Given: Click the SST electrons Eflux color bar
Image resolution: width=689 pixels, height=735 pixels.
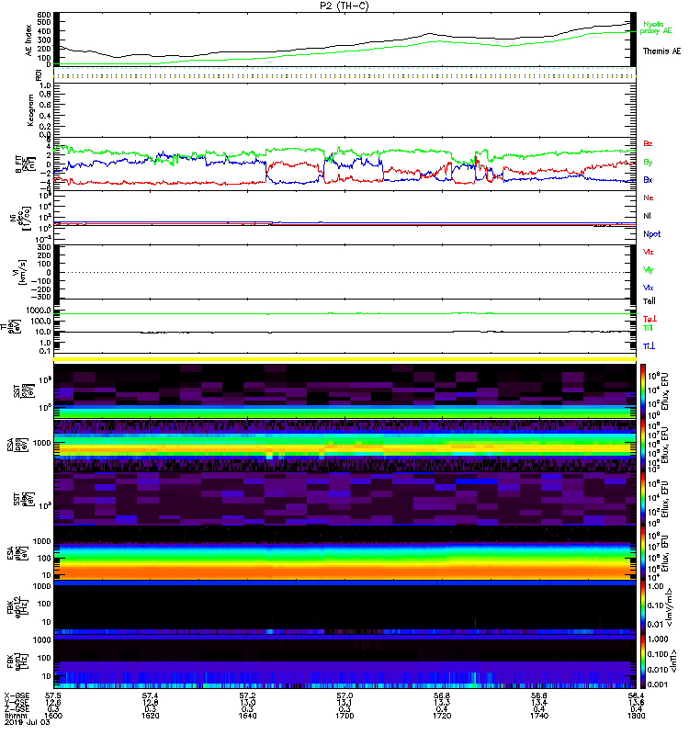Looking at the screenshot, I should point(643,499).
